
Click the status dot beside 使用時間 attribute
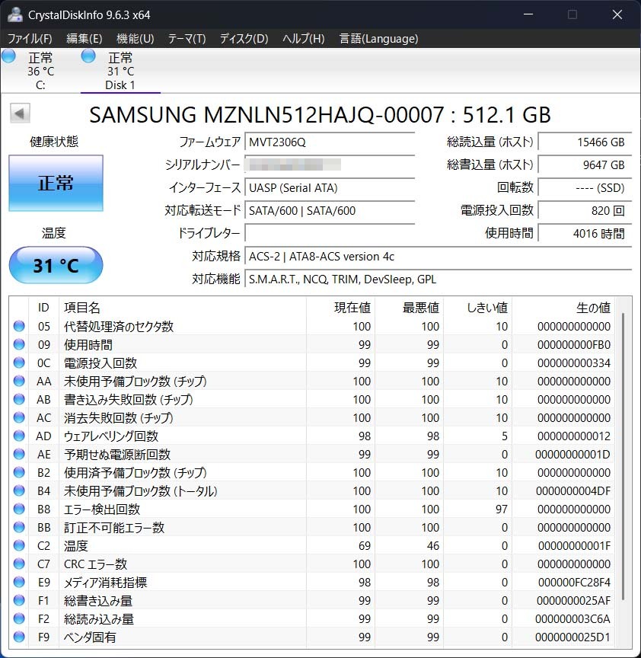[19, 344]
